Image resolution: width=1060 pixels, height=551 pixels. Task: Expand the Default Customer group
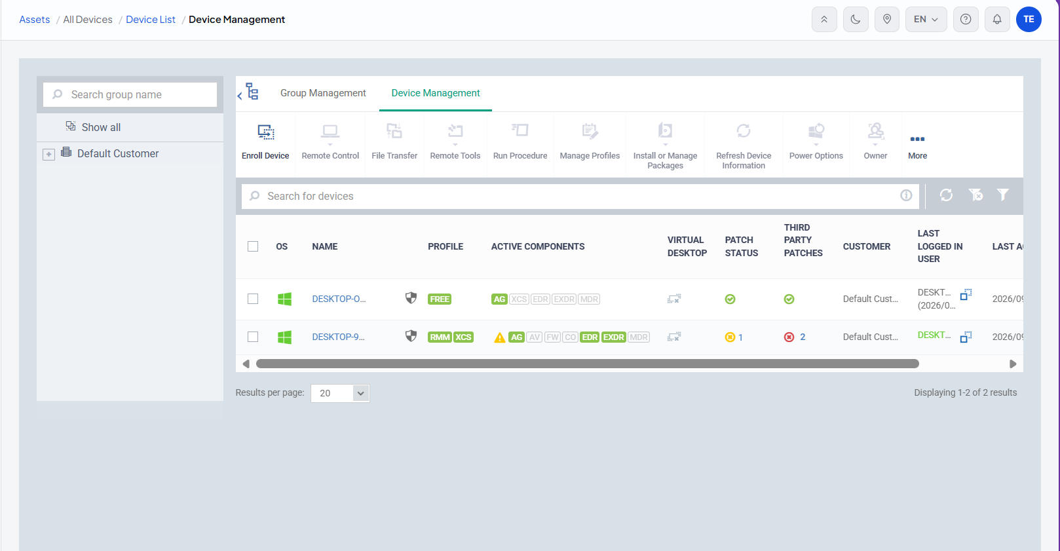coord(48,155)
